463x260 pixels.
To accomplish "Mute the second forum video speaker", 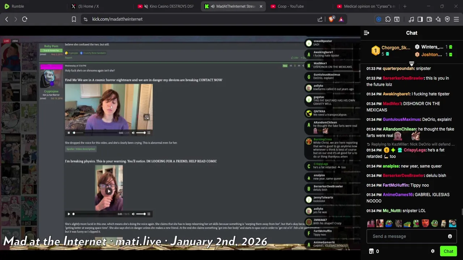I will (x=133, y=214).
